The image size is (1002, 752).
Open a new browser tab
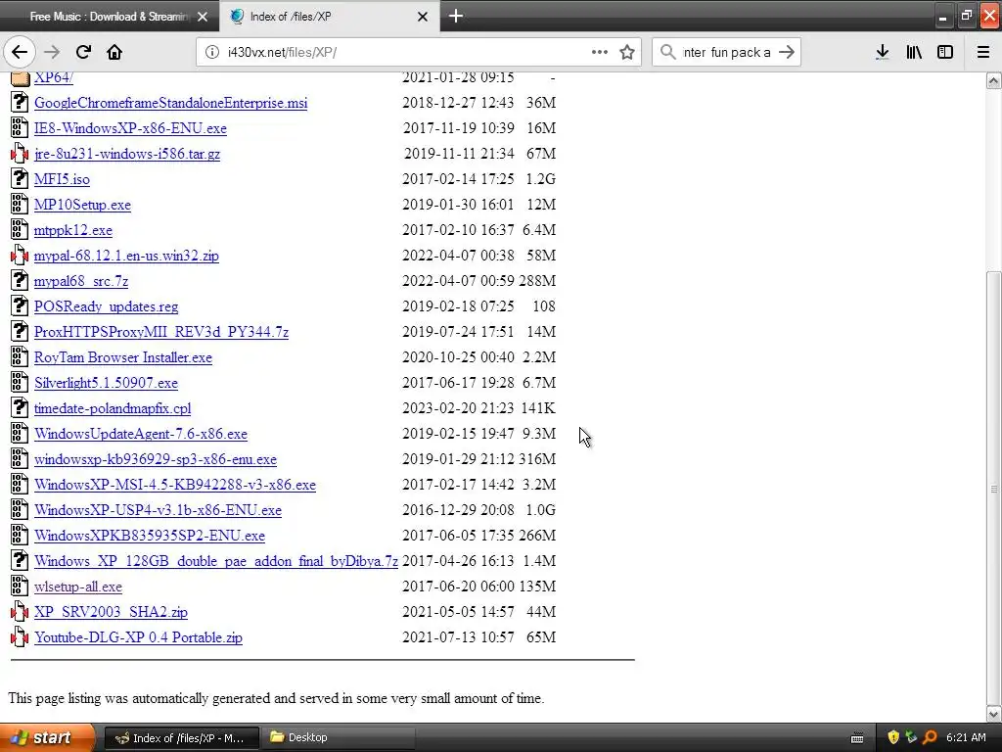point(456,16)
